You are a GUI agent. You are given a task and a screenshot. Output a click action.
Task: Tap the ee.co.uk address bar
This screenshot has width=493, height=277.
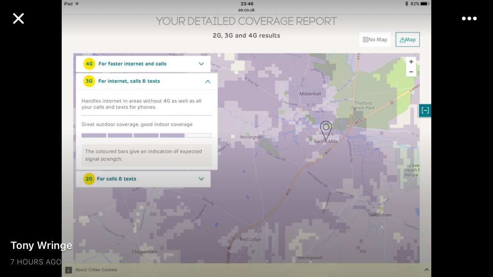coord(246,10)
